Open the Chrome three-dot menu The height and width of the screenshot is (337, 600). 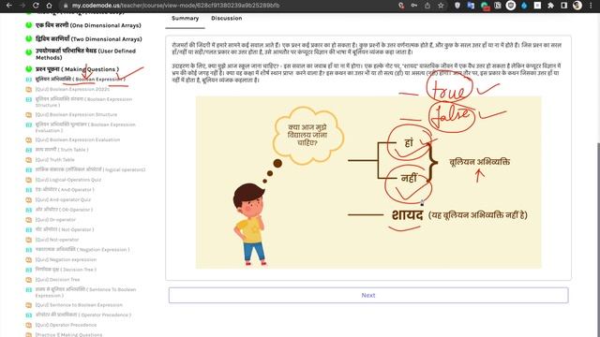[591, 6]
